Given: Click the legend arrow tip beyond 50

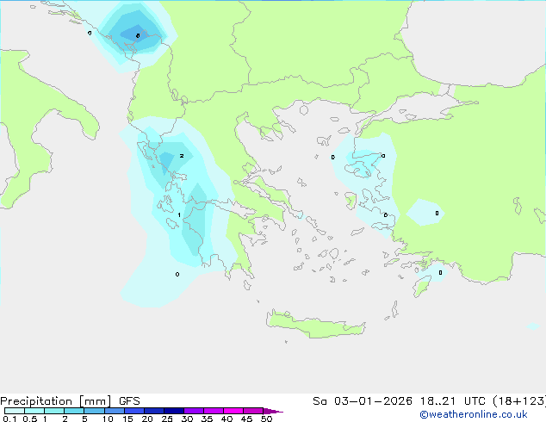Looking at the screenshot, I should point(273,411).
